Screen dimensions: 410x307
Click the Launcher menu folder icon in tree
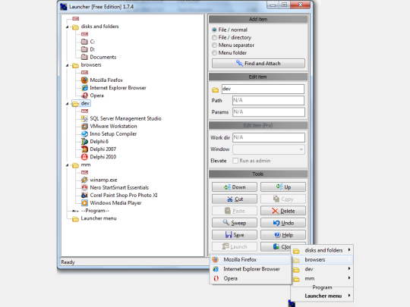point(75,219)
